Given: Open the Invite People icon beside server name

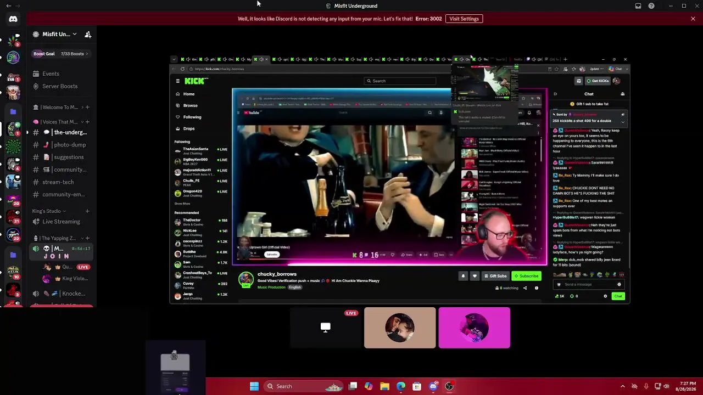Looking at the screenshot, I should coord(88,35).
